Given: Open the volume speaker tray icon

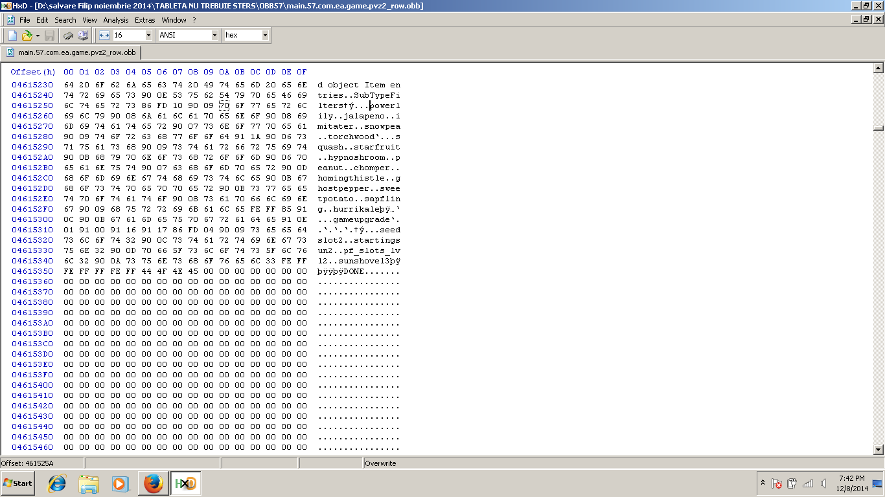Looking at the screenshot, I should 823,483.
